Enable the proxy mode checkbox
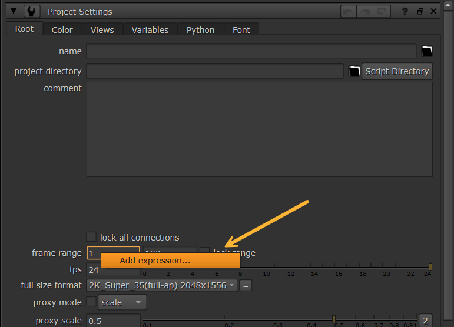 [x=91, y=302]
